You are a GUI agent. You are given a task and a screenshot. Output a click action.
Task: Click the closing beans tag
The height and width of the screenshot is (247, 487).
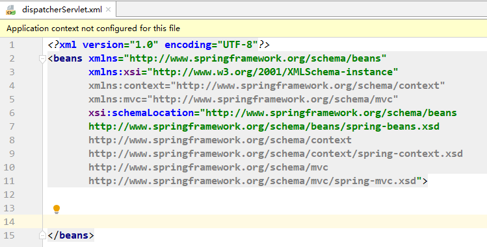click(71, 235)
